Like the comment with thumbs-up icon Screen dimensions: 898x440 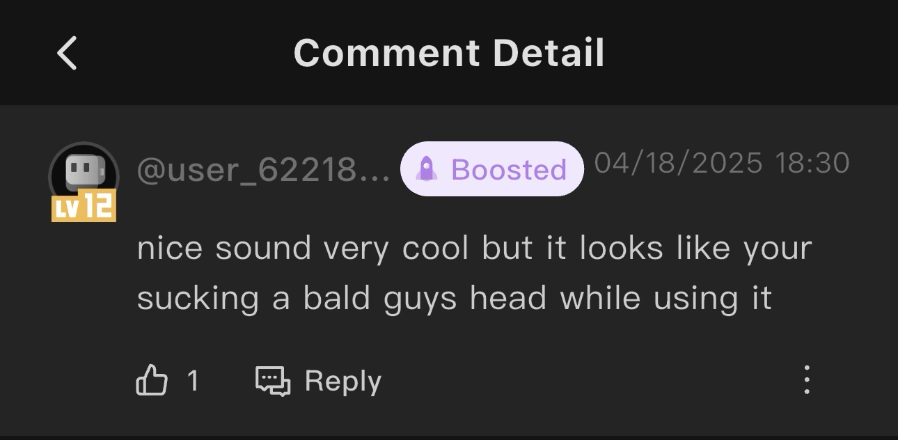152,381
